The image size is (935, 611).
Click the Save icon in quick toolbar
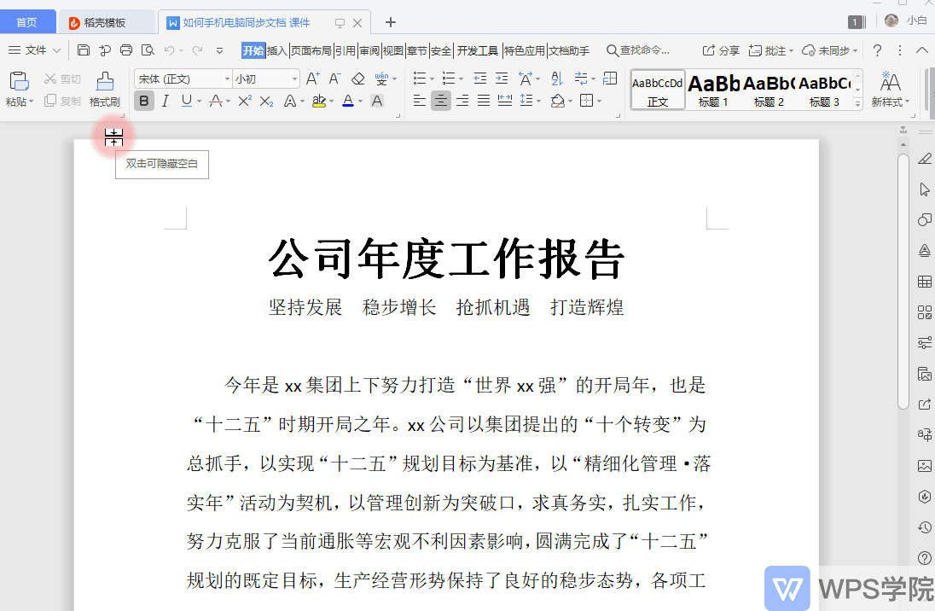pyautogui.click(x=84, y=50)
